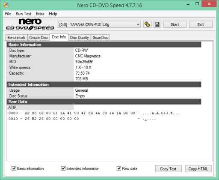Maximize the Nero window
Screen dimensions: 219x180
point(197,4)
